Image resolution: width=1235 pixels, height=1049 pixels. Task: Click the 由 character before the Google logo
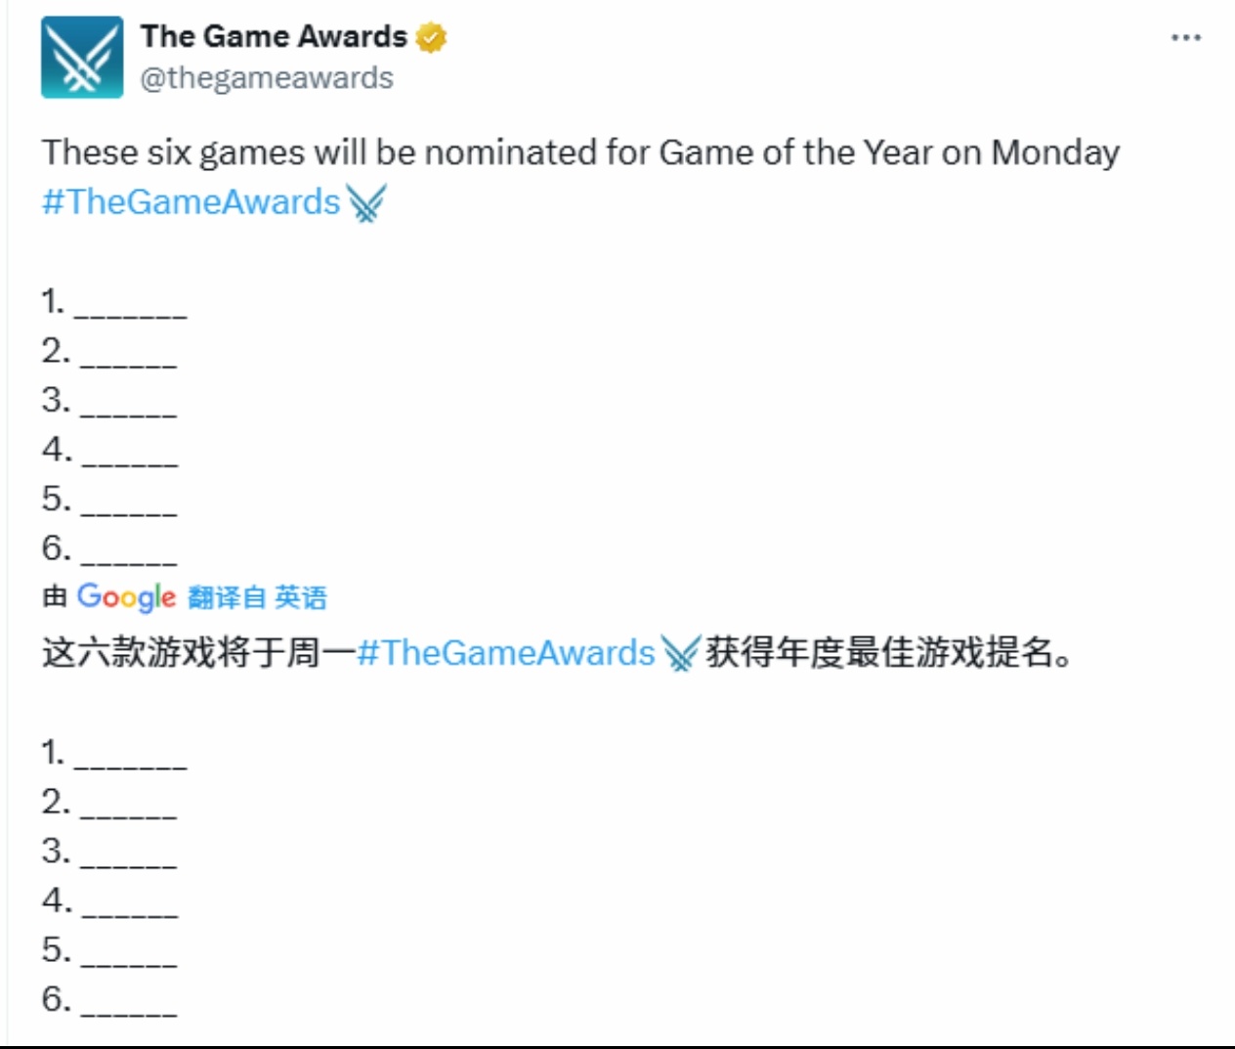[x=55, y=596]
